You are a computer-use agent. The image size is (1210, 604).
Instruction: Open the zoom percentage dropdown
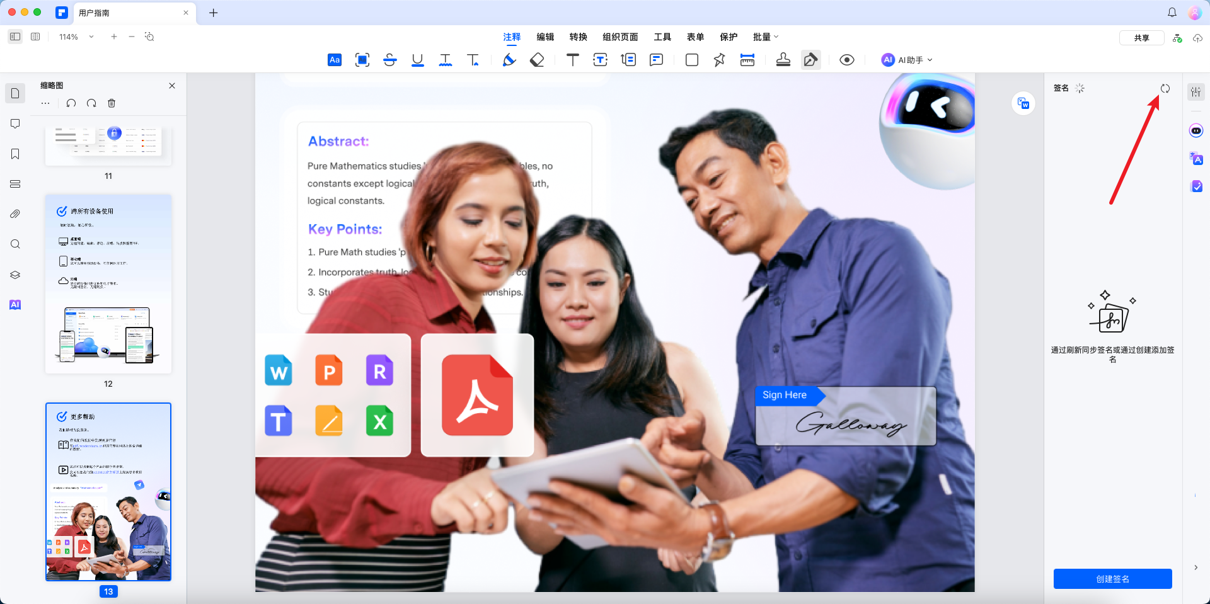click(x=91, y=37)
